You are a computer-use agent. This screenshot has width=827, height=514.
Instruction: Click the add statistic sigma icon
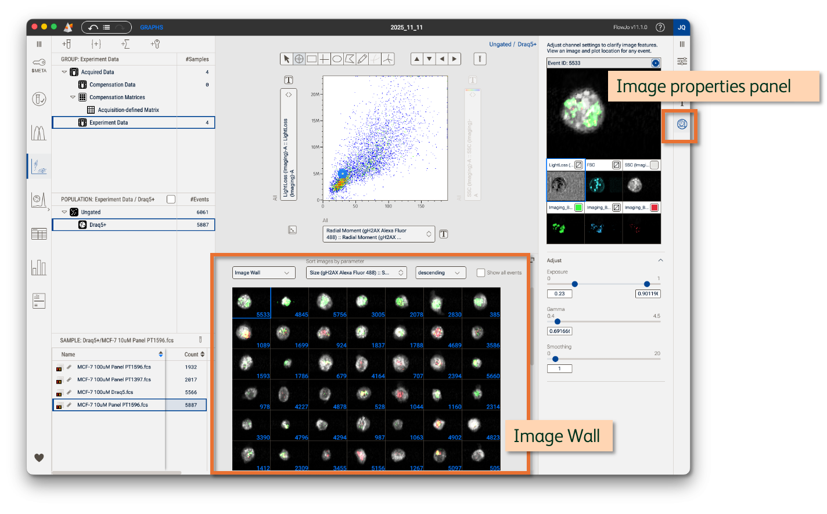(125, 44)
